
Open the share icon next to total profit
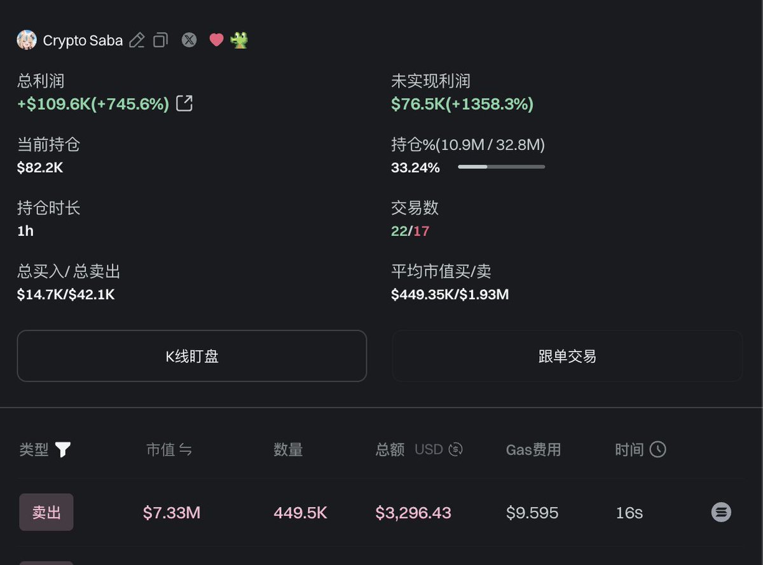(x=184, y=104)
